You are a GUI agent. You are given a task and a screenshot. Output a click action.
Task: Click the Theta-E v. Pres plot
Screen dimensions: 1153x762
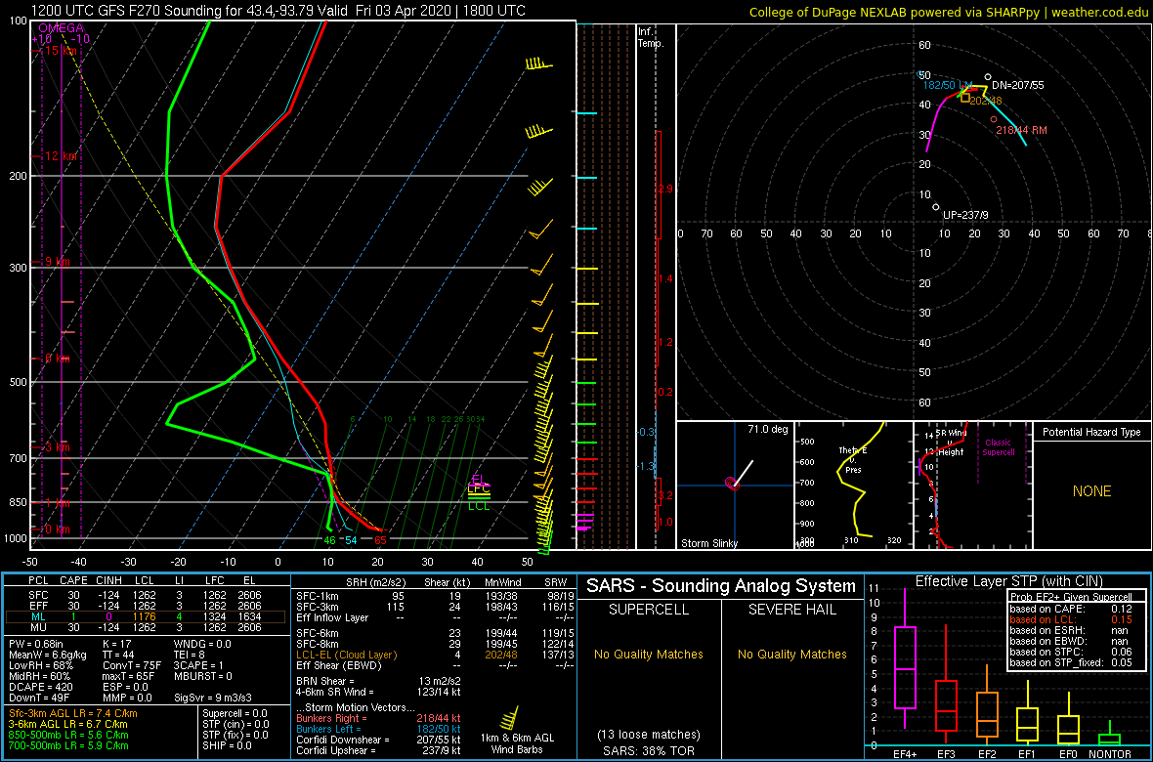[853, 486]
